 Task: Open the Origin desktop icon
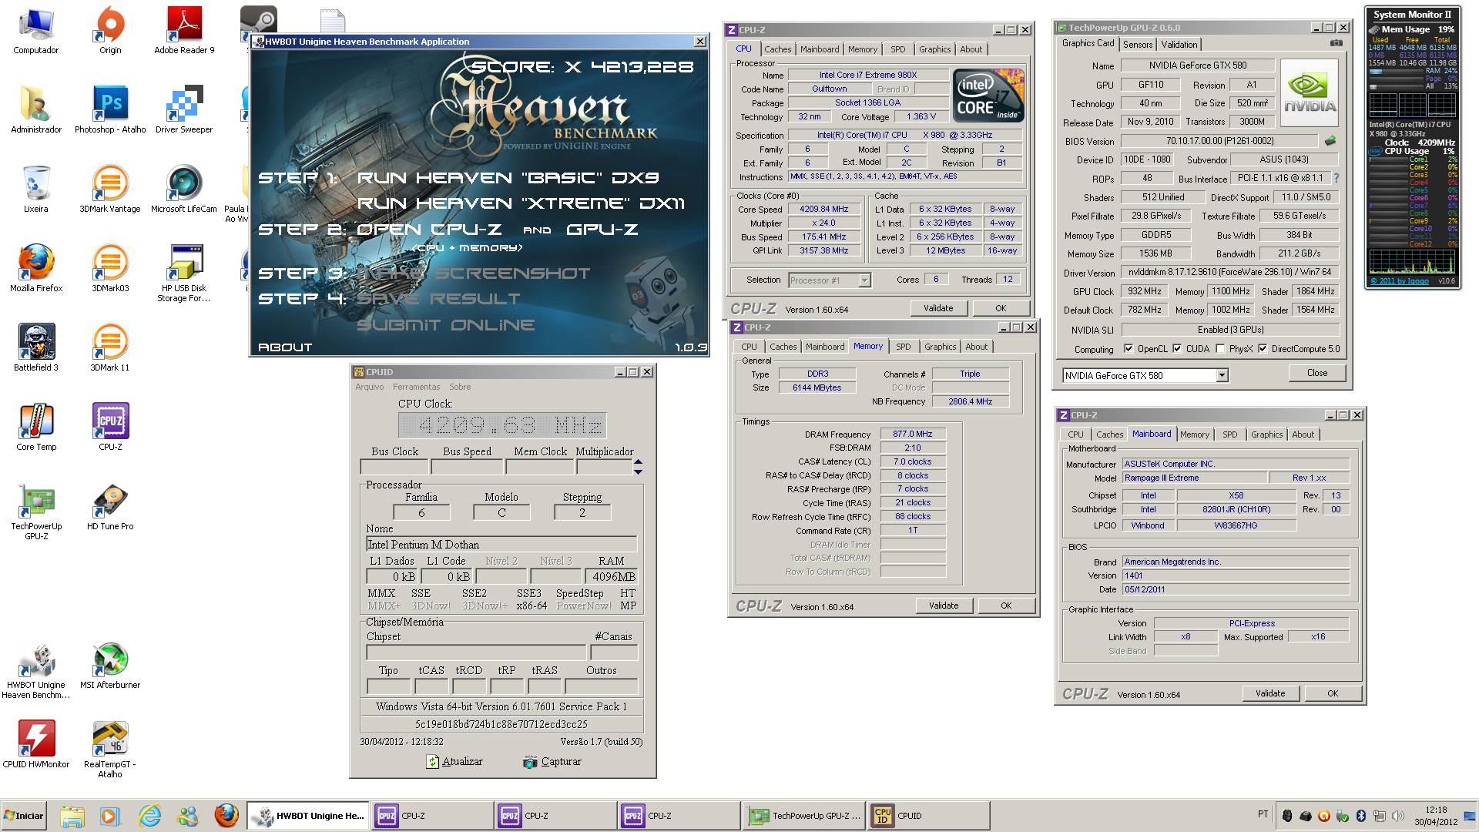pyautogui.click(x=110, y=31)
